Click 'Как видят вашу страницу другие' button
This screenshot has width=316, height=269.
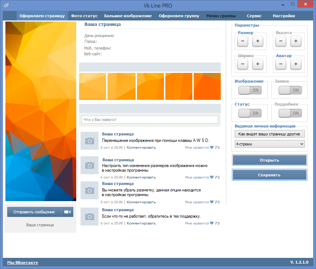coord(270,134)
